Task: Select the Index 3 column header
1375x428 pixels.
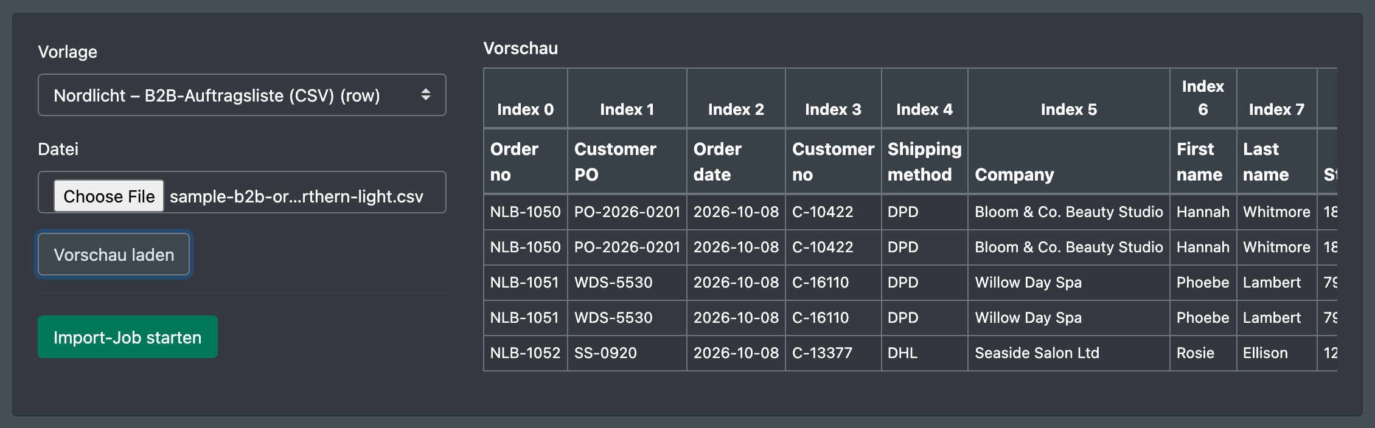Action: 834,98
